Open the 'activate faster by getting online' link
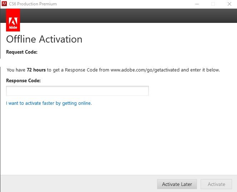The image size is (237, 192). pos(49,103)
